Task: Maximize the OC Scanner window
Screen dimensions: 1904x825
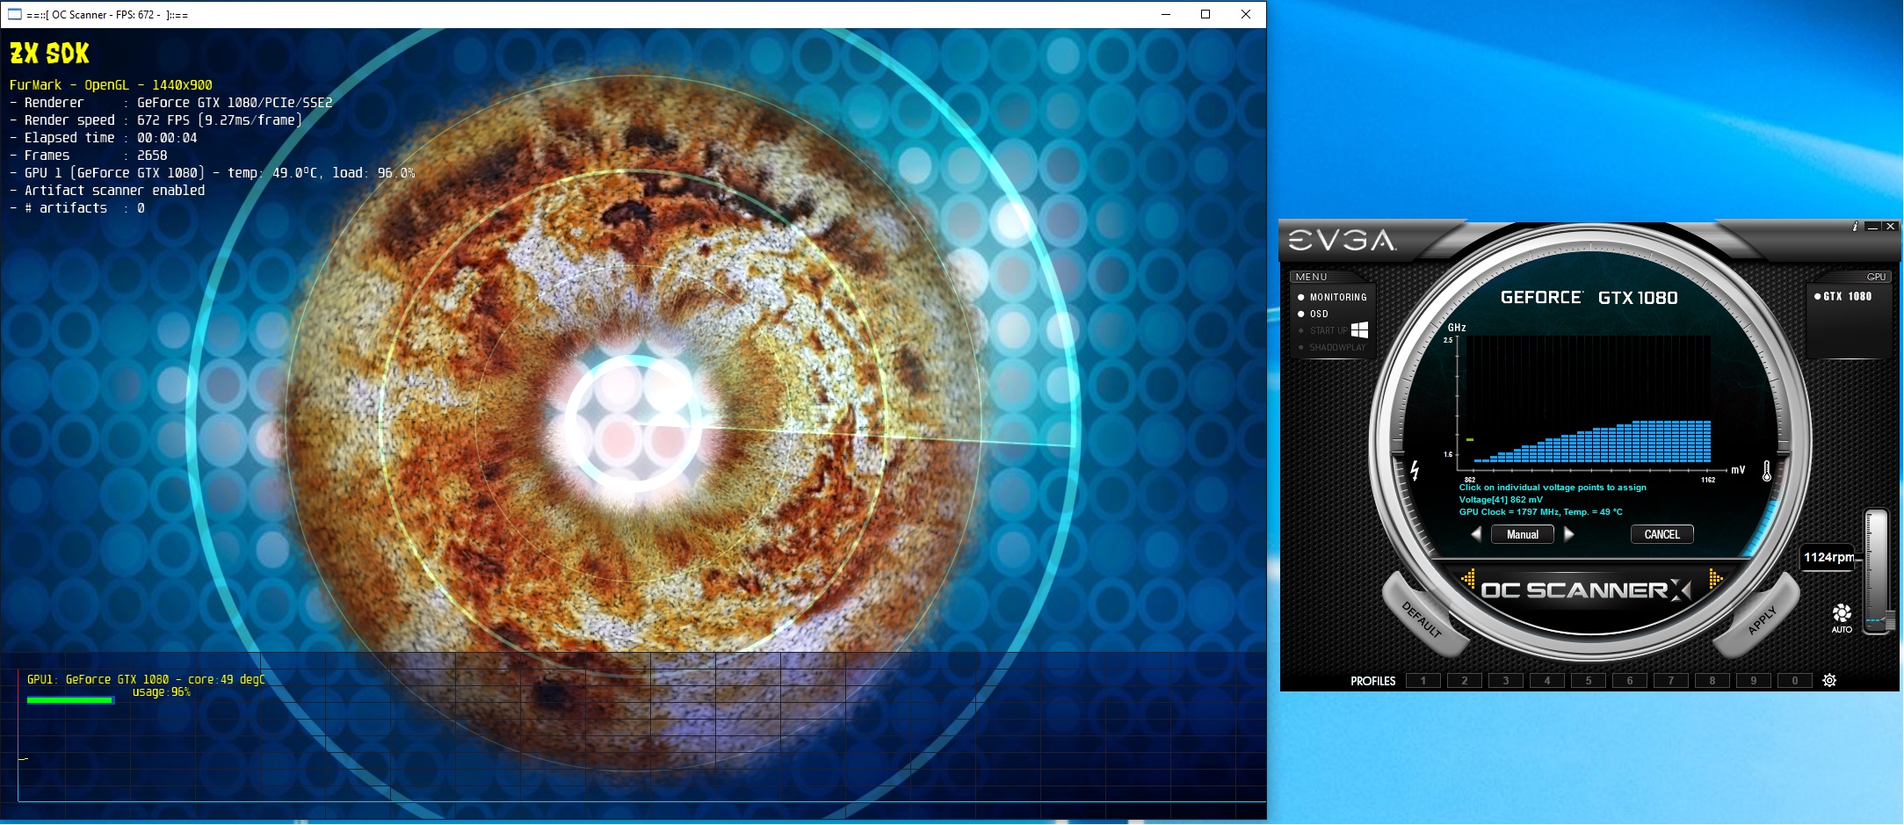Action: (x=1205, y=14)
